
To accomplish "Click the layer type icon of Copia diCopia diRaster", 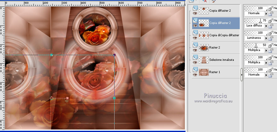I will click(195, 32).
